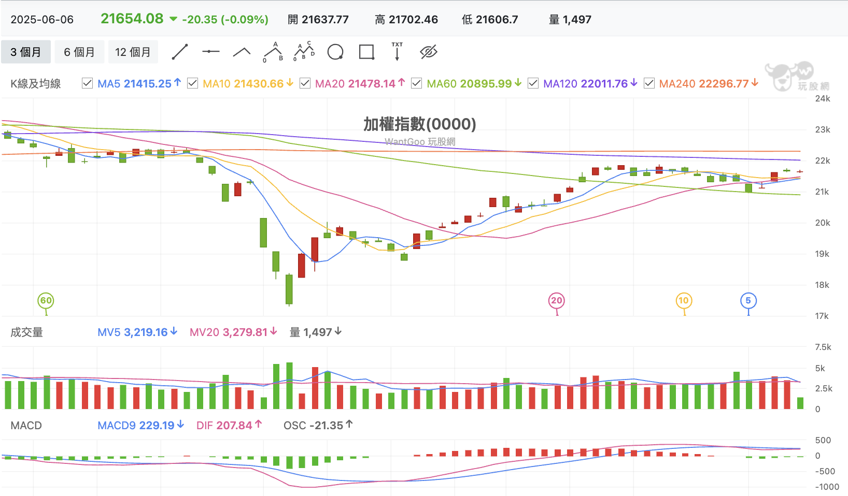This screenshot has width=848, height=496.
Task: Toggle the MA240 moving average checkbox
Action: pyautogui.click(x=649, y=83)
